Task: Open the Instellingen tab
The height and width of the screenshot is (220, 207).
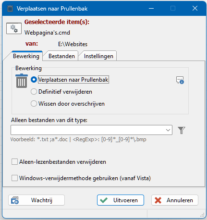Action: point(98,56)
